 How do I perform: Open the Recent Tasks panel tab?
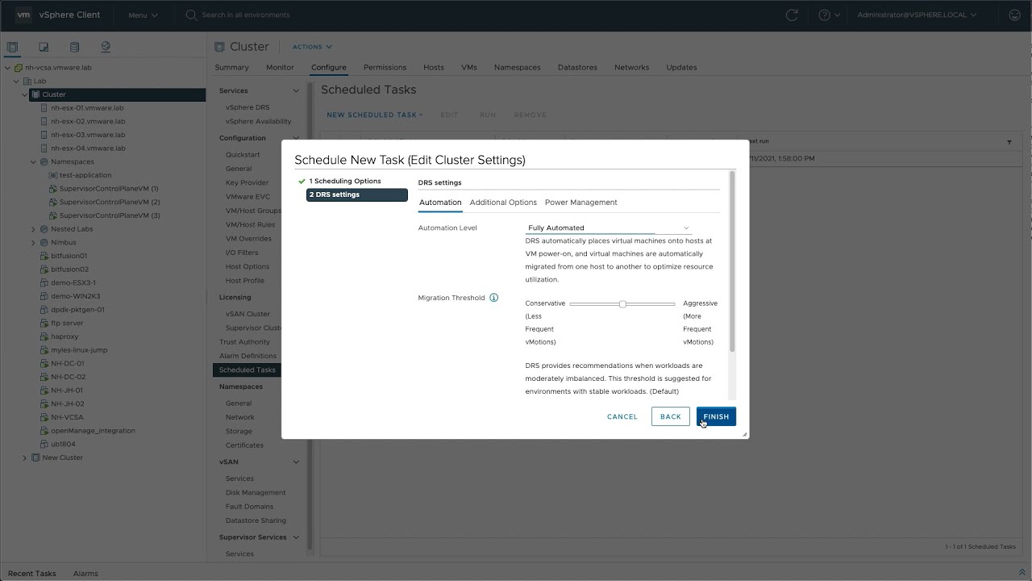[32, 574]
